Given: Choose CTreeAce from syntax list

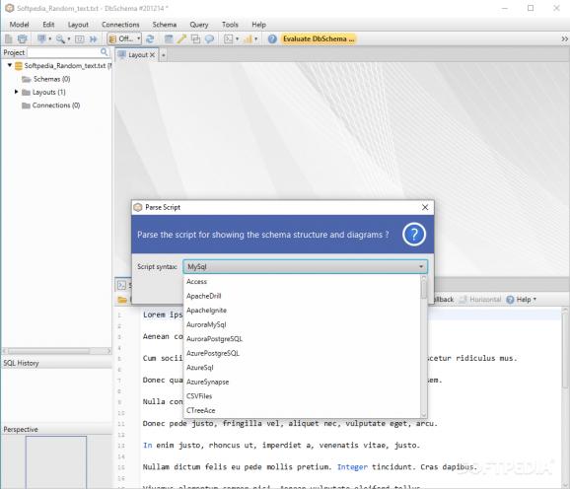Looking at the screenshot, I should click(302, 410).
